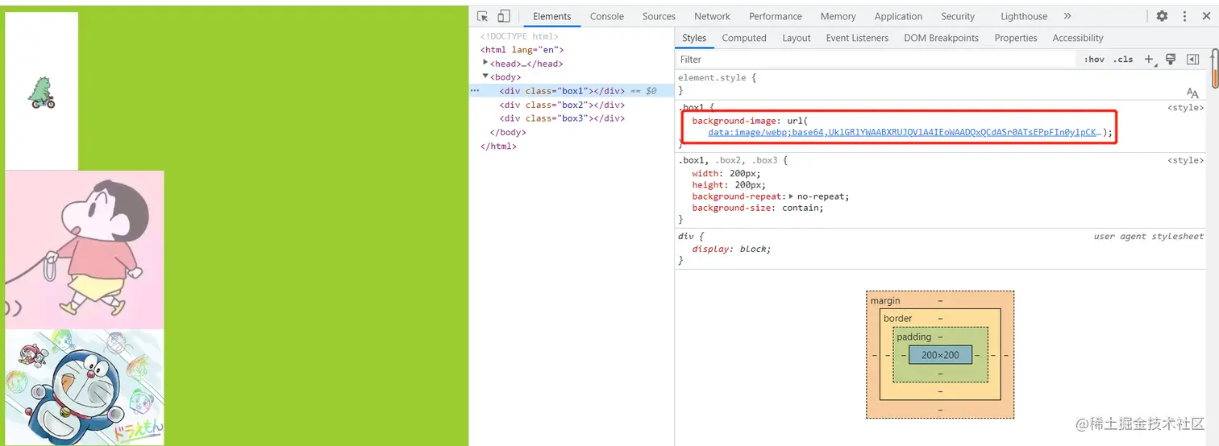Select the DOCTYPE html line
Viewport: 1219px width, 446px height.
(519, 36)
